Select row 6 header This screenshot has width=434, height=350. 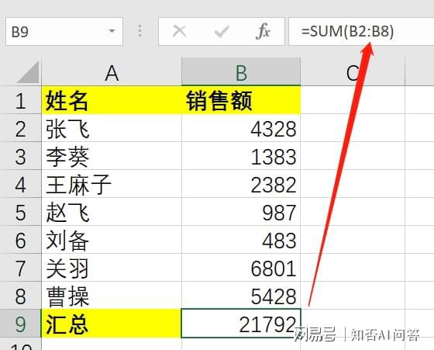click(20, 240)
